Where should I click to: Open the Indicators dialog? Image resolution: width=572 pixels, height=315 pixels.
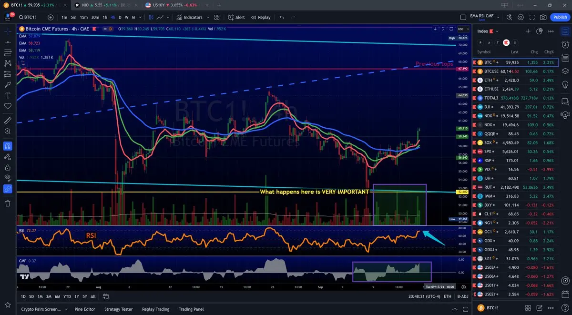point(190,17)
